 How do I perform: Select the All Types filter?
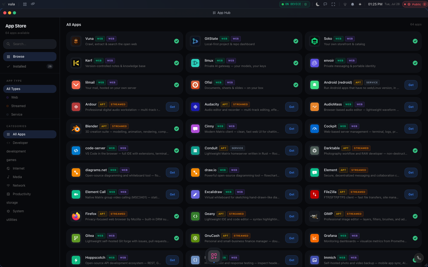pos(30,89)
